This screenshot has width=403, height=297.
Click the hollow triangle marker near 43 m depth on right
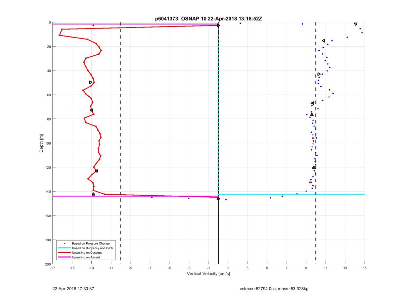319,74
